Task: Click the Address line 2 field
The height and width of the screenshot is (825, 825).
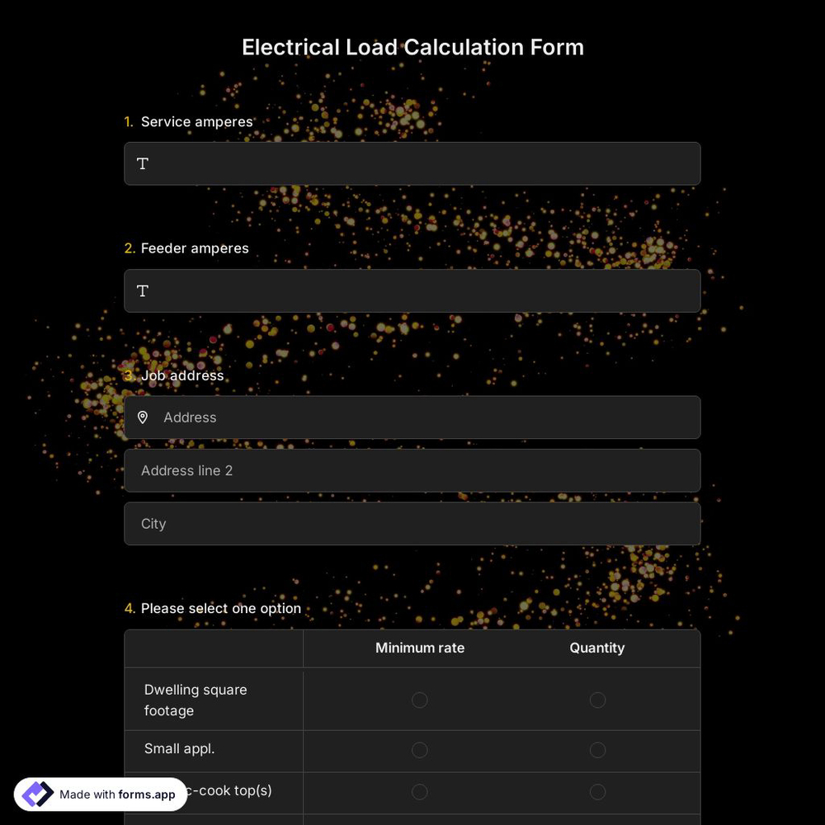Action: point(412,470)
